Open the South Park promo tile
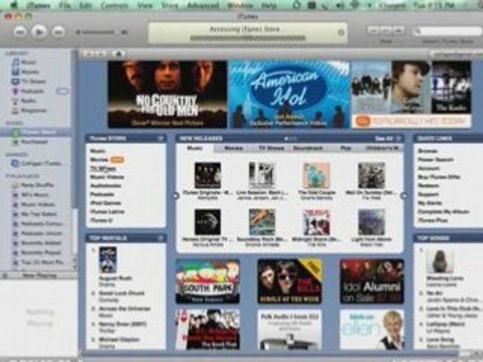This screenshot has width=483, height=362. pos(208,282)
